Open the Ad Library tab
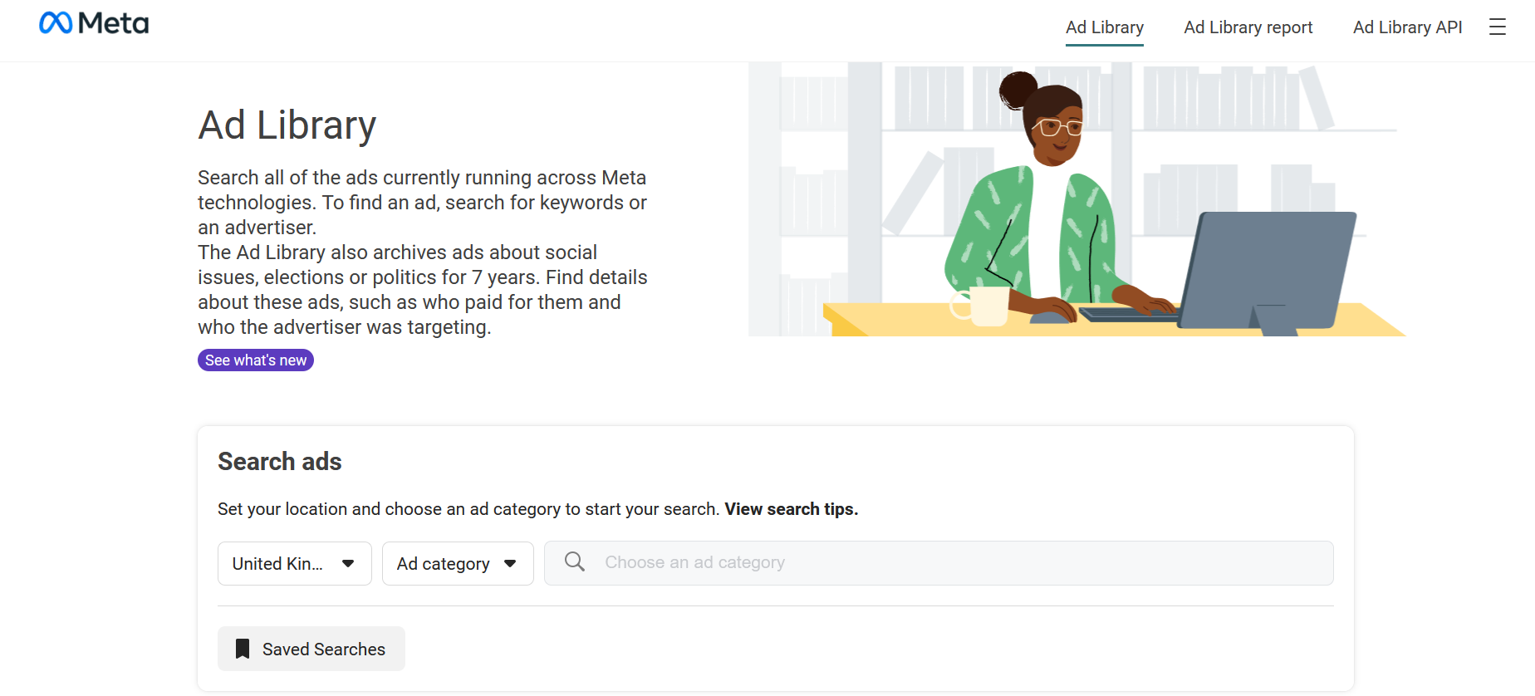Image resolution: width=1535 pixels, height=696 pixels. [x=1105, y=27]
